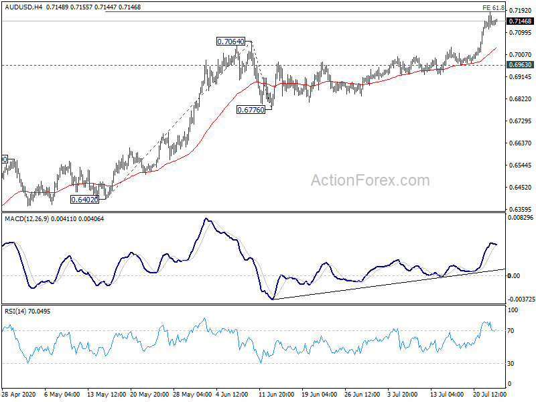Click the 0.71920 price axis value
Viewport: 536px width, 402px height.
pyautogui.click(x=521, y=11)
